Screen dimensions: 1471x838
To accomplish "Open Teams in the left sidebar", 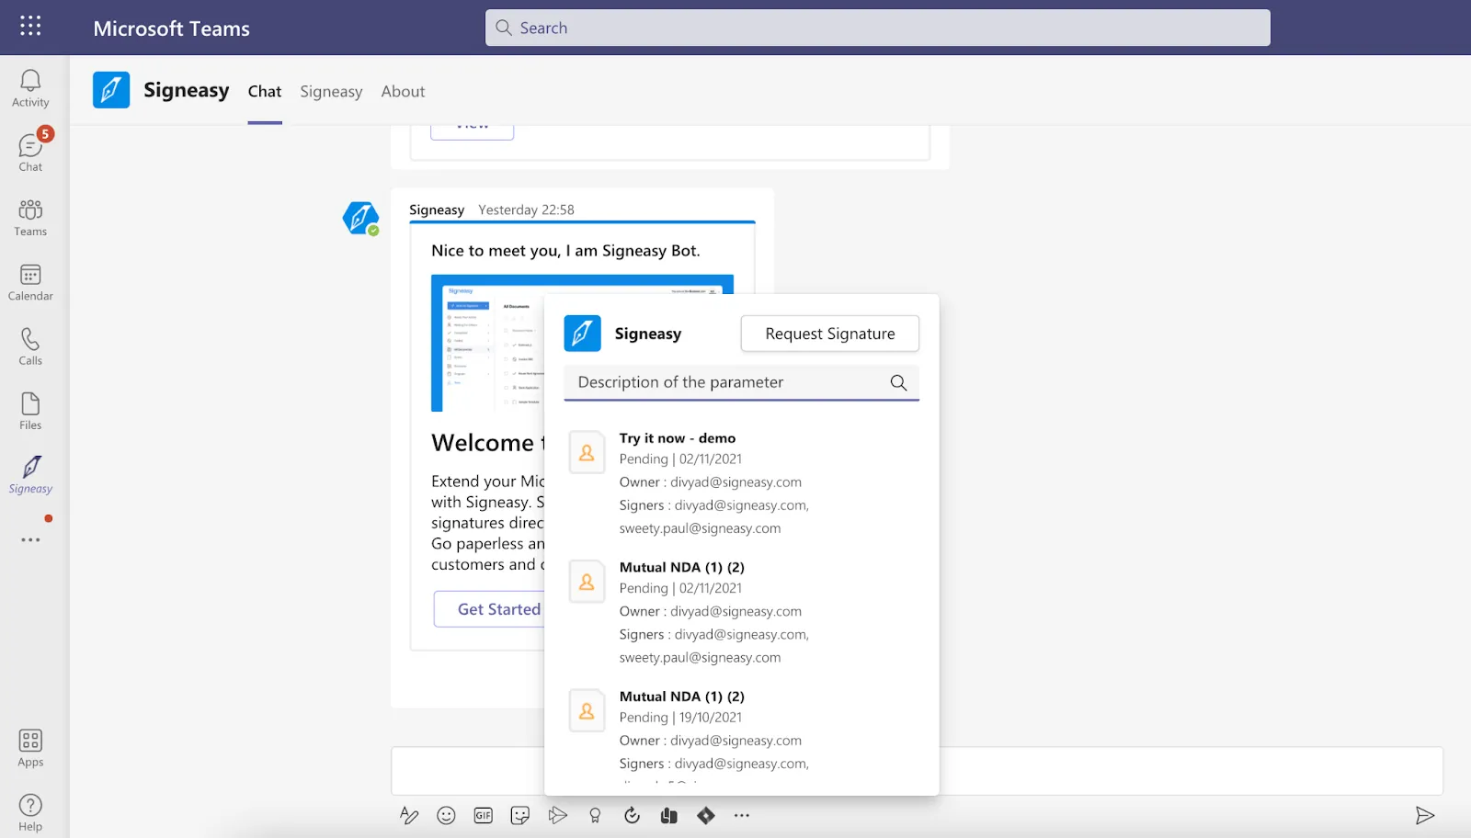I will click(30, 218).
